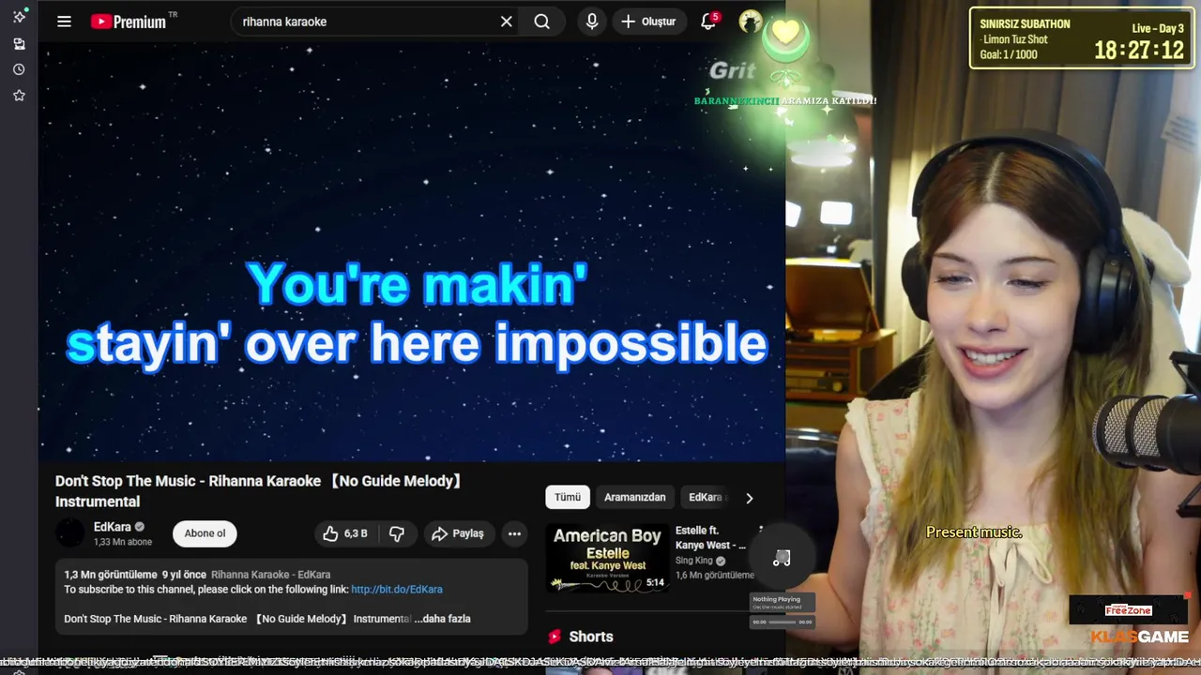Open the EdKara channel name
1201x675 pixels.
[113, 527]
